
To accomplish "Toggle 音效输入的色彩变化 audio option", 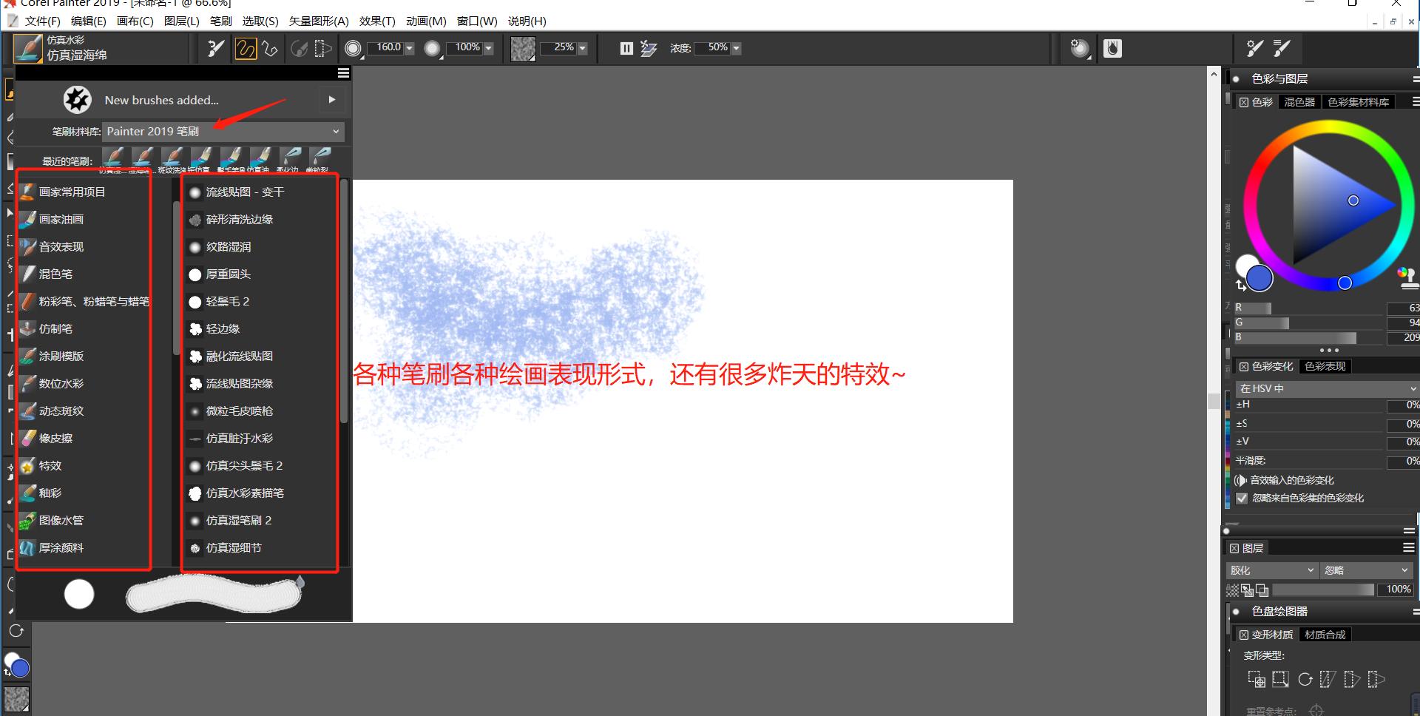I will tap(1240, 480).
